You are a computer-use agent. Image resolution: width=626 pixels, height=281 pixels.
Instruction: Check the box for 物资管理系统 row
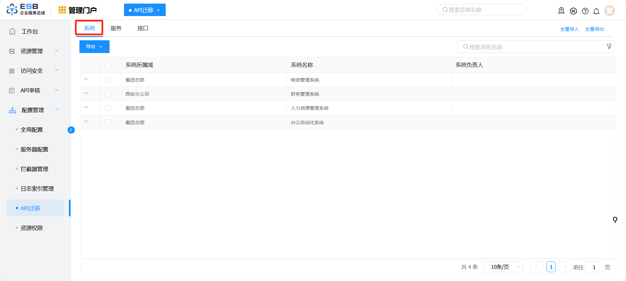coord(108,80)
